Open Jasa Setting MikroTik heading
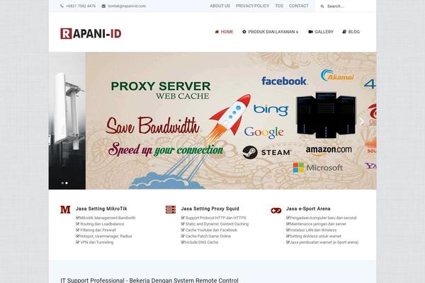 (x=101, y=209)
